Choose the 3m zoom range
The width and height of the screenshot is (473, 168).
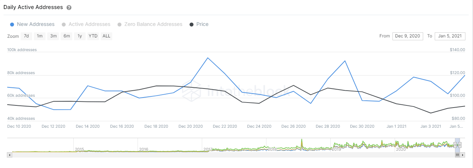tap(53, 36)
